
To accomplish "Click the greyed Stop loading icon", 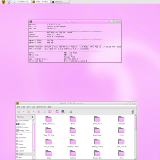I will pyautogui.click(x=44, y=112).
